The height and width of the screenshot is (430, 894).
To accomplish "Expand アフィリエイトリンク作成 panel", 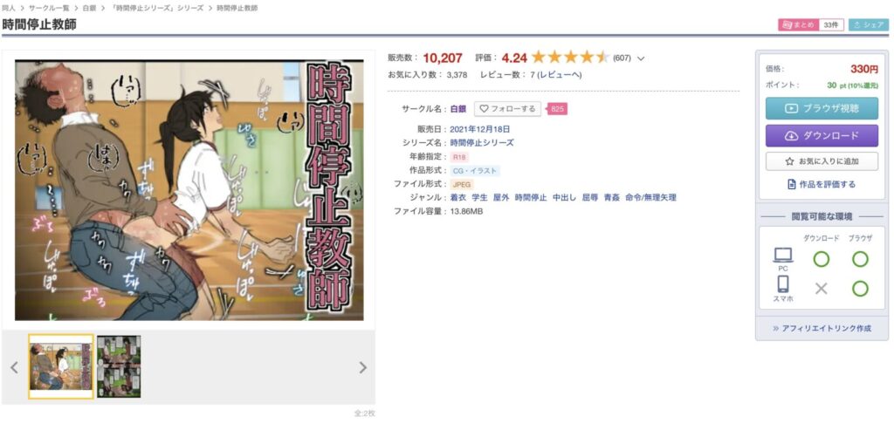I will pyautogui.click(x=822, y=329).
